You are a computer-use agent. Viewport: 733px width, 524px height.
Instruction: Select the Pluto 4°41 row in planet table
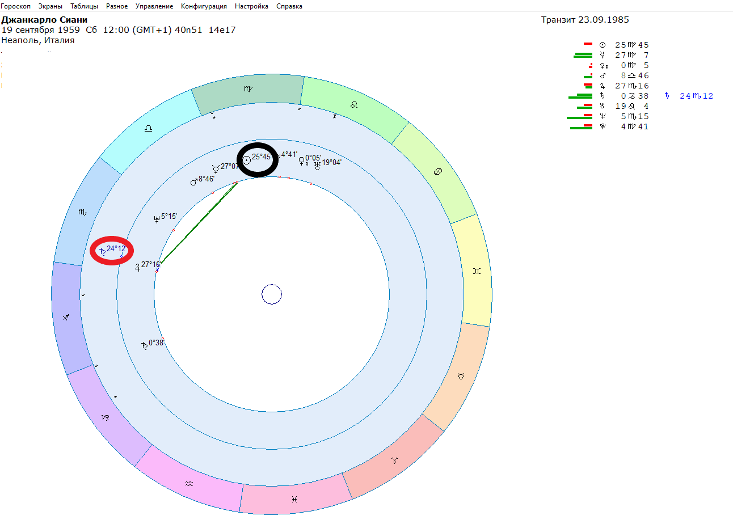pos(610,126)
